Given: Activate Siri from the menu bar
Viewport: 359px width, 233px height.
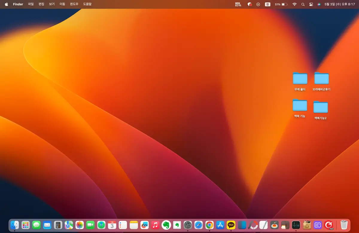Looking at the screenshot, I should (319, 4).
